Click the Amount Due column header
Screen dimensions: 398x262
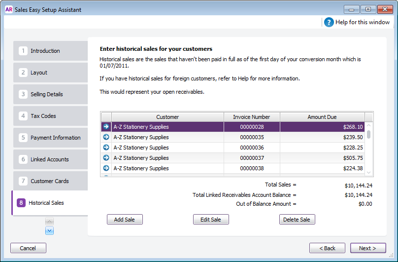(322, 117)
